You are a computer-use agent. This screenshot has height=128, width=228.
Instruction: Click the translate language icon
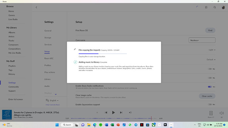47,100
